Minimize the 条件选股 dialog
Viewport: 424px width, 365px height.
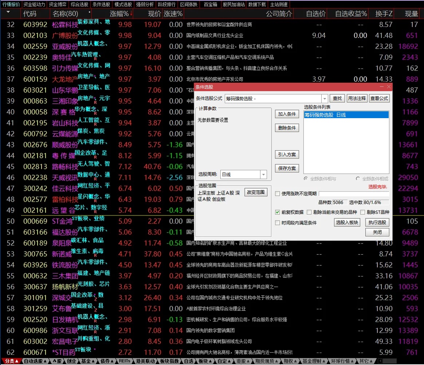coord(382,87)
